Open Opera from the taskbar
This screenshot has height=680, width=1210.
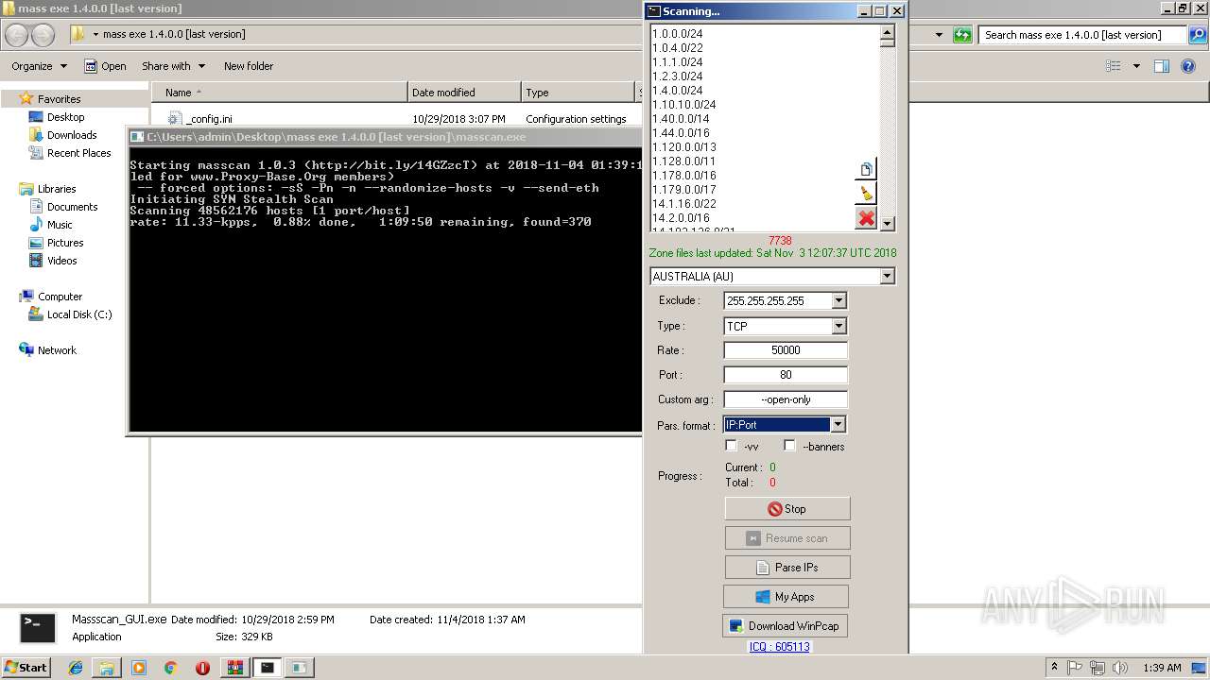tap(202, 668)
